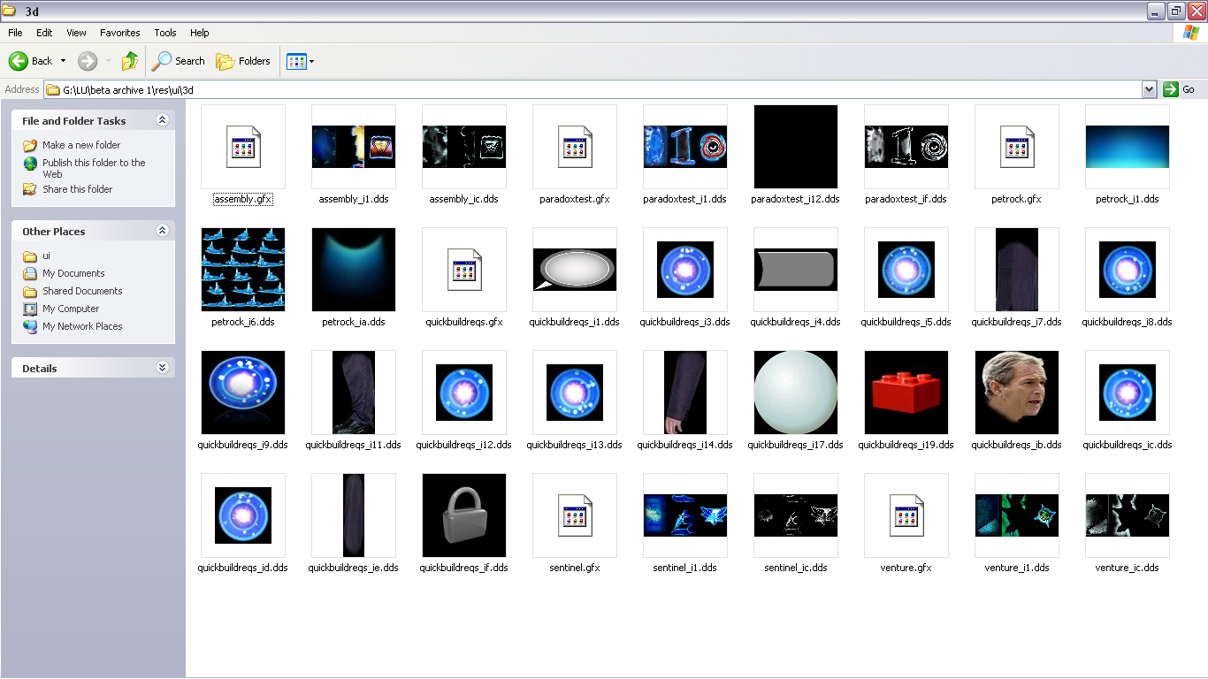
Task: Expand the Address bar dropdown
Action: [1149, 89]
